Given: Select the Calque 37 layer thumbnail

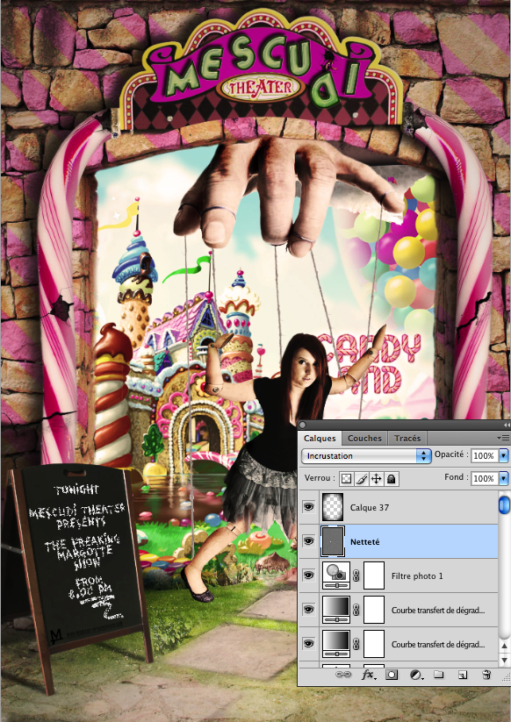Looking at the screenshot, I should [x=332, y=507].
